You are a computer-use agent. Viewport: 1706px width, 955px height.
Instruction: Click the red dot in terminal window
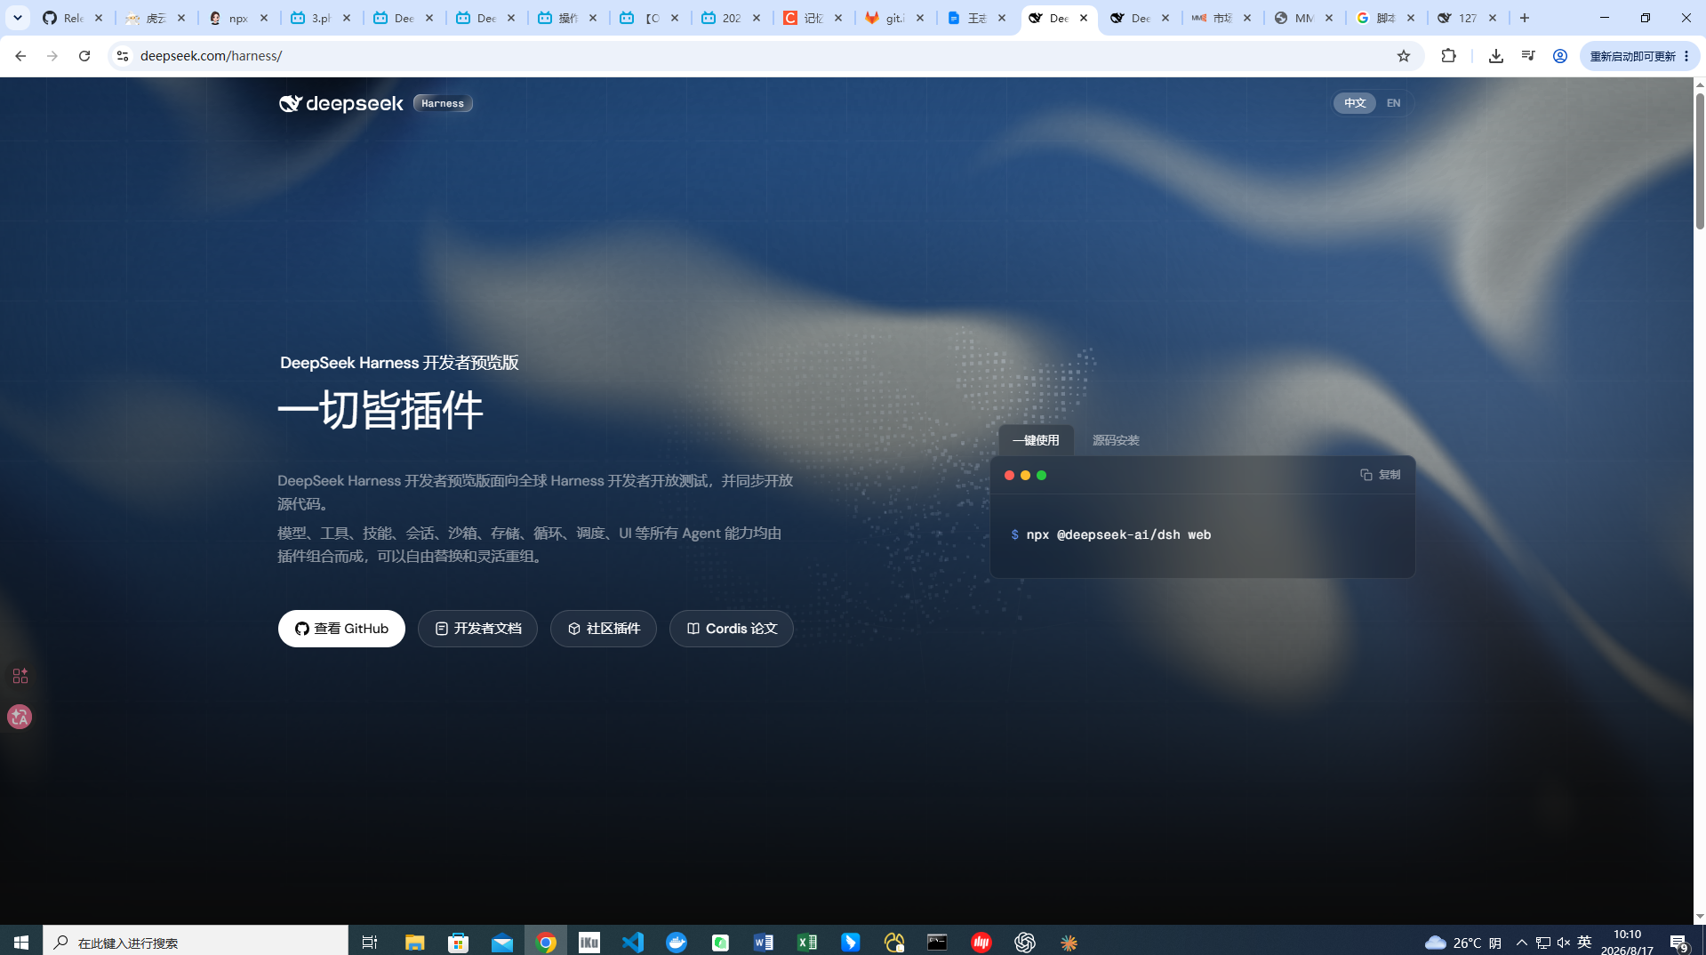click(x=1009, y=476)
